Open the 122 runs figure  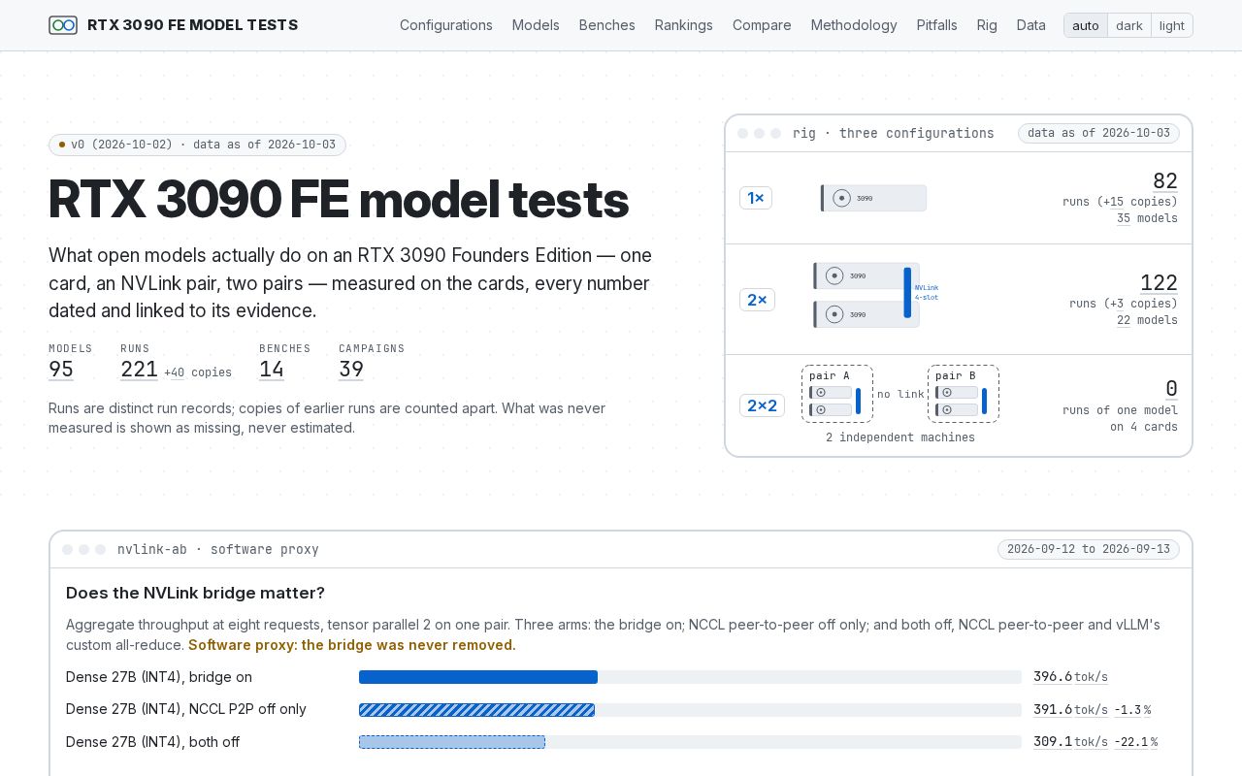tap(1159, 282)
